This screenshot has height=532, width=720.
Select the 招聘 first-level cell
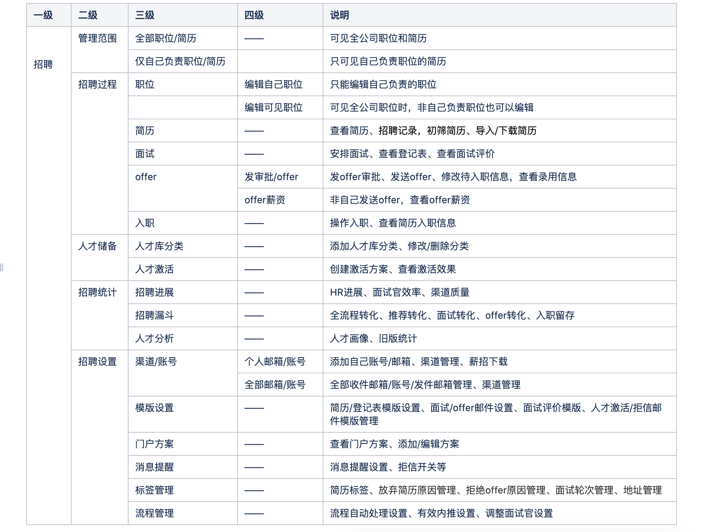click(x=49, y=276)
